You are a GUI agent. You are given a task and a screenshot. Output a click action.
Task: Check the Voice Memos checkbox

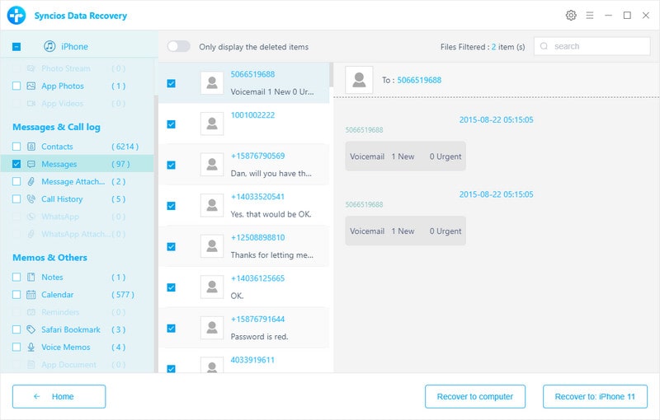click(16, 348)
